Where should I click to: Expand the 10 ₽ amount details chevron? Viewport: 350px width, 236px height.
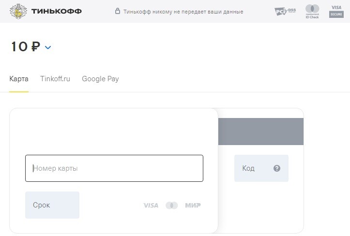pos(48,47)
